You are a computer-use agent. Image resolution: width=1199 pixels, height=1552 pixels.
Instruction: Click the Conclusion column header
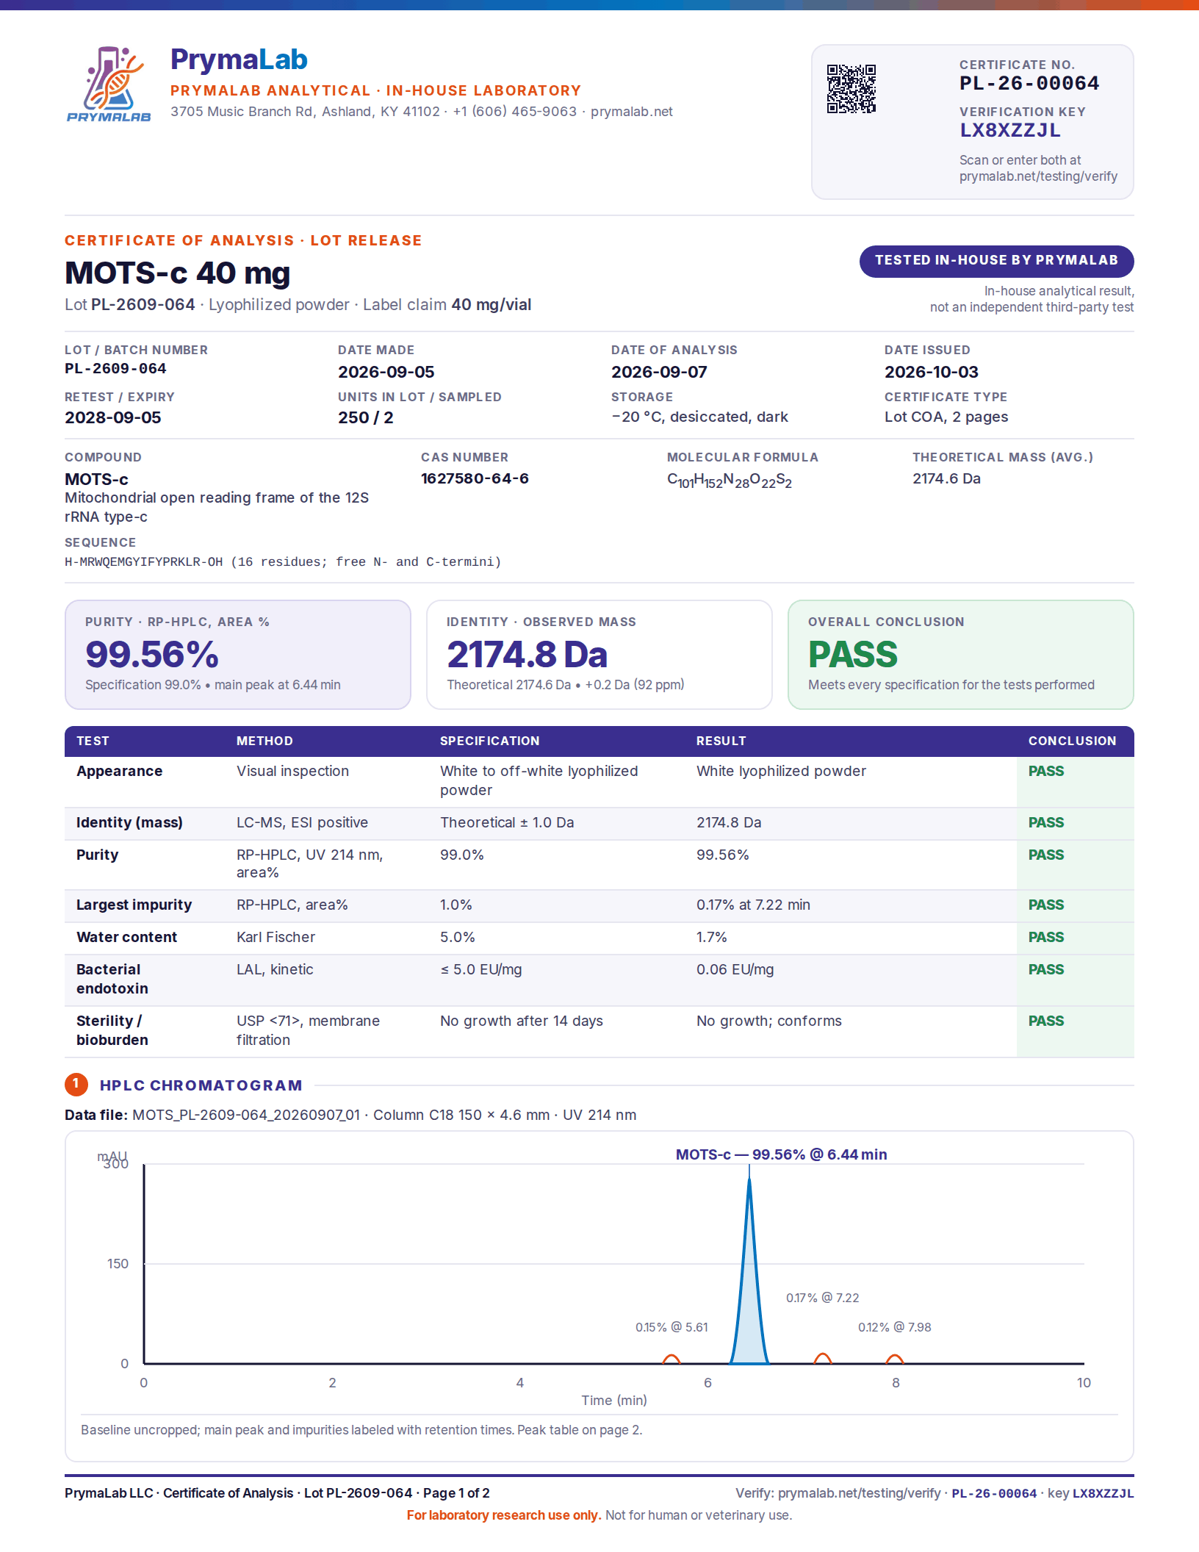pos(1072,741)
